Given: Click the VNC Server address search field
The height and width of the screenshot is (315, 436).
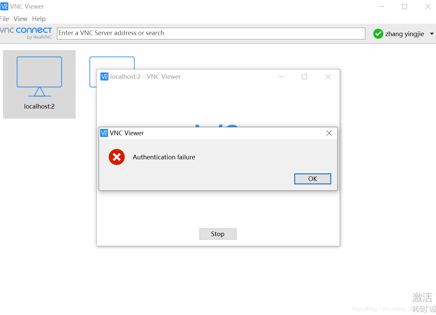Looking at the screenshot, I should 211,33.
